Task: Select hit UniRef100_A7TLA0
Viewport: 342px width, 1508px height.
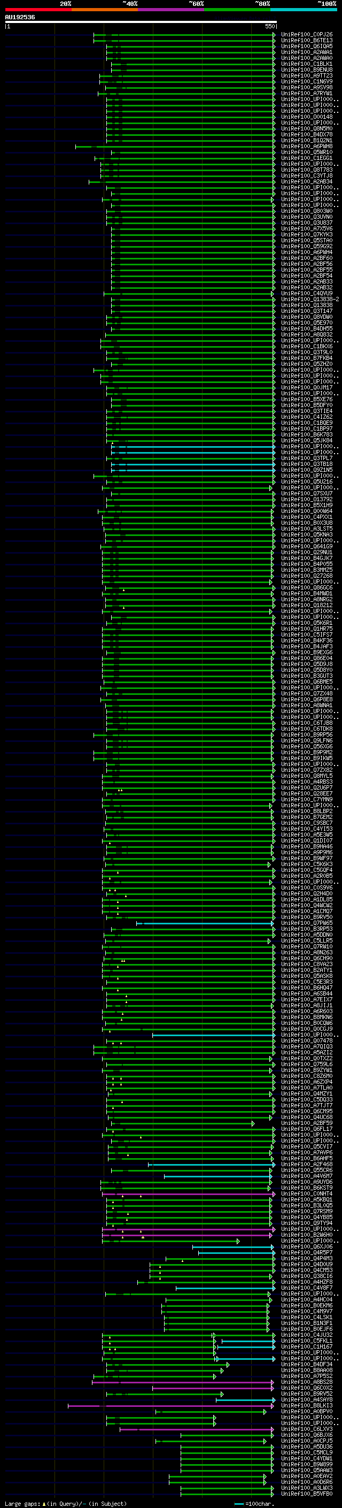Action: [306, 1087]
